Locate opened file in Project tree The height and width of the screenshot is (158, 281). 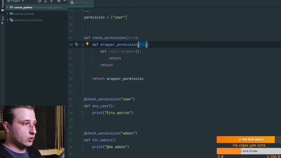[x=40, y=1]
